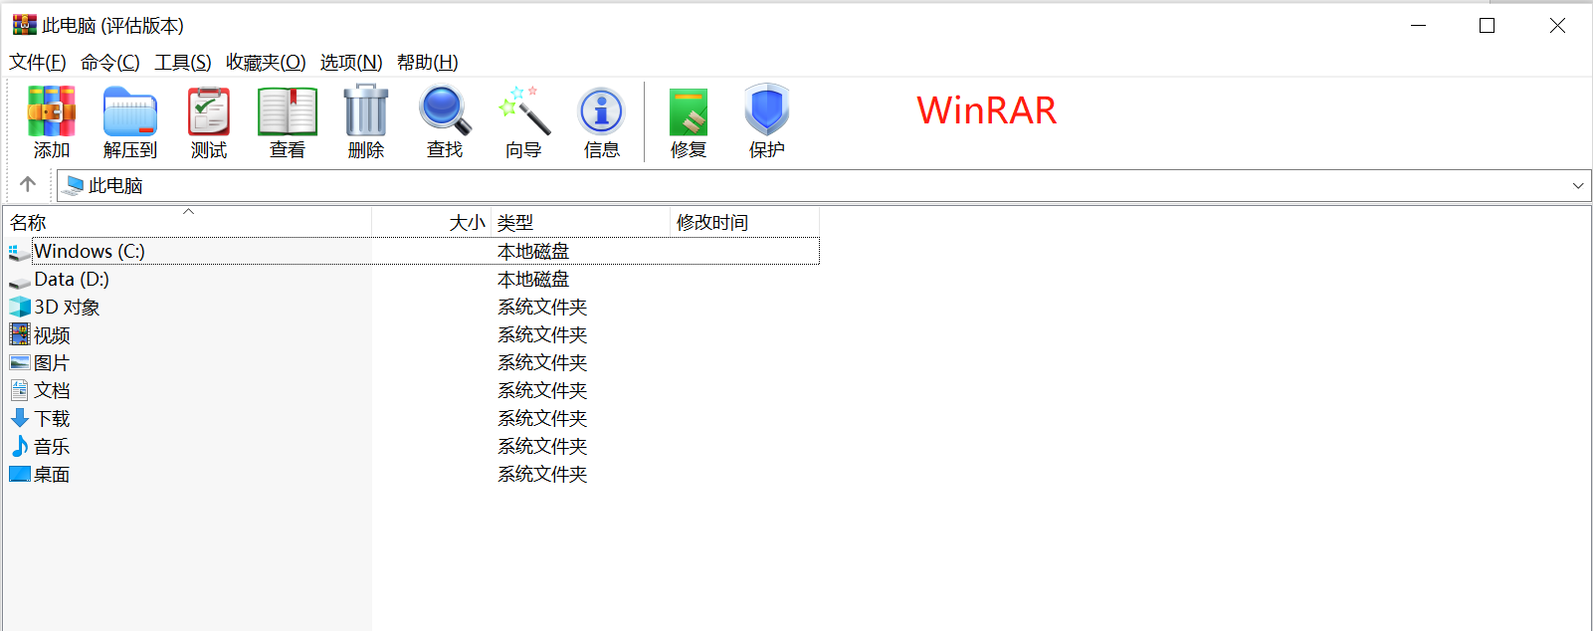Click the 添加 (Add) toolbar icon
The image size is (1593, 631).
click(52, 111)
